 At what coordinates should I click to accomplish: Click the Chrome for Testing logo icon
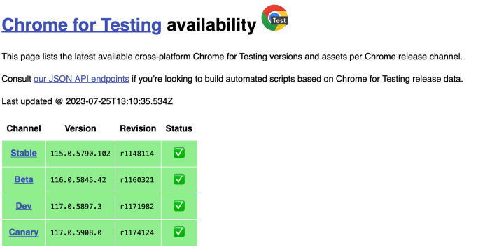point(274,17)
